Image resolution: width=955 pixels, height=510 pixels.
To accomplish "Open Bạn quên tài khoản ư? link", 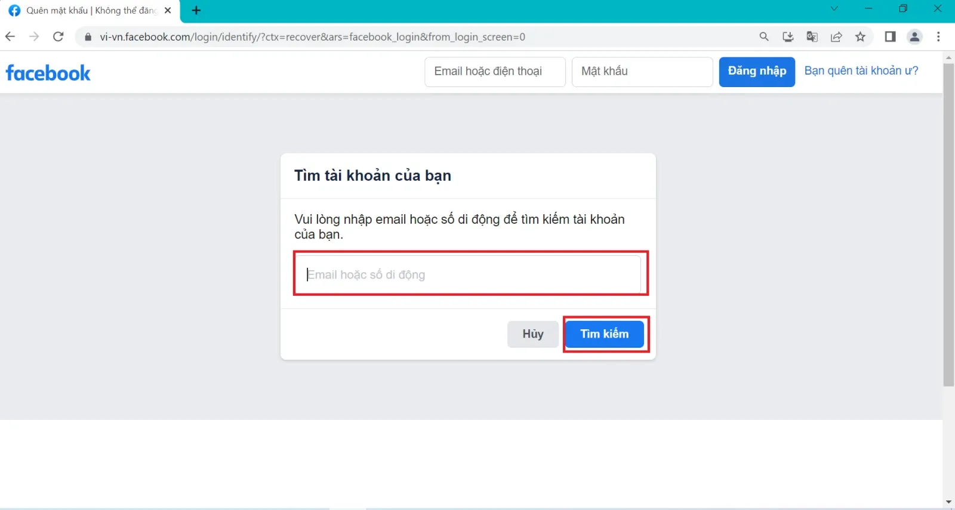I will [x=861, y=70].
